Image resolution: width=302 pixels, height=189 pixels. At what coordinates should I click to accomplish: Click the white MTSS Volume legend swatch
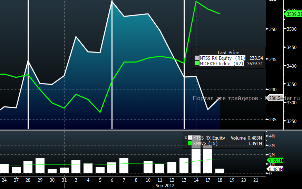point(190,138)
